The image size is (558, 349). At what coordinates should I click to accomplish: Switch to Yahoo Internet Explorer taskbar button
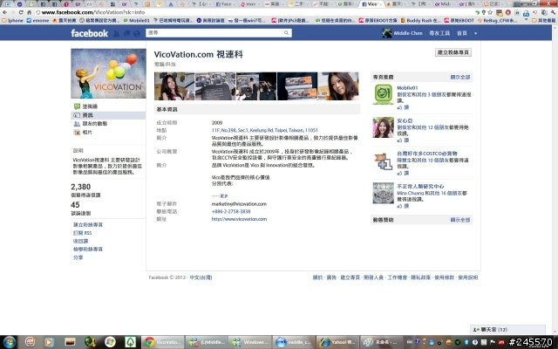[337, 342]
